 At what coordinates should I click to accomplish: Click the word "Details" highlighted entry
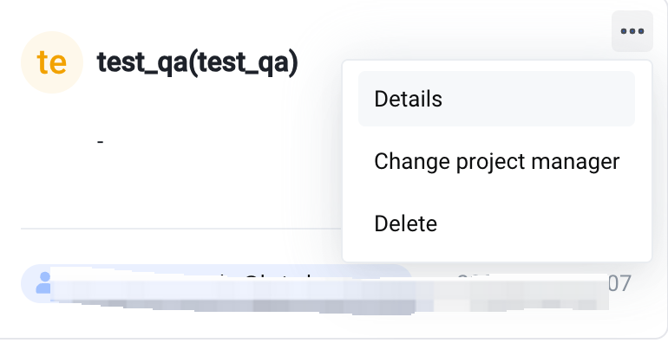tap(408, 99)
